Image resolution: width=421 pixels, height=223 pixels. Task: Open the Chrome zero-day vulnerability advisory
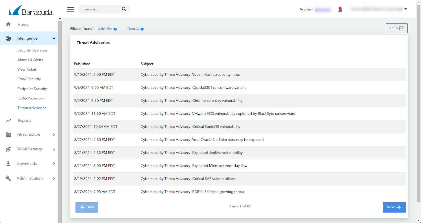pos(191,101)
